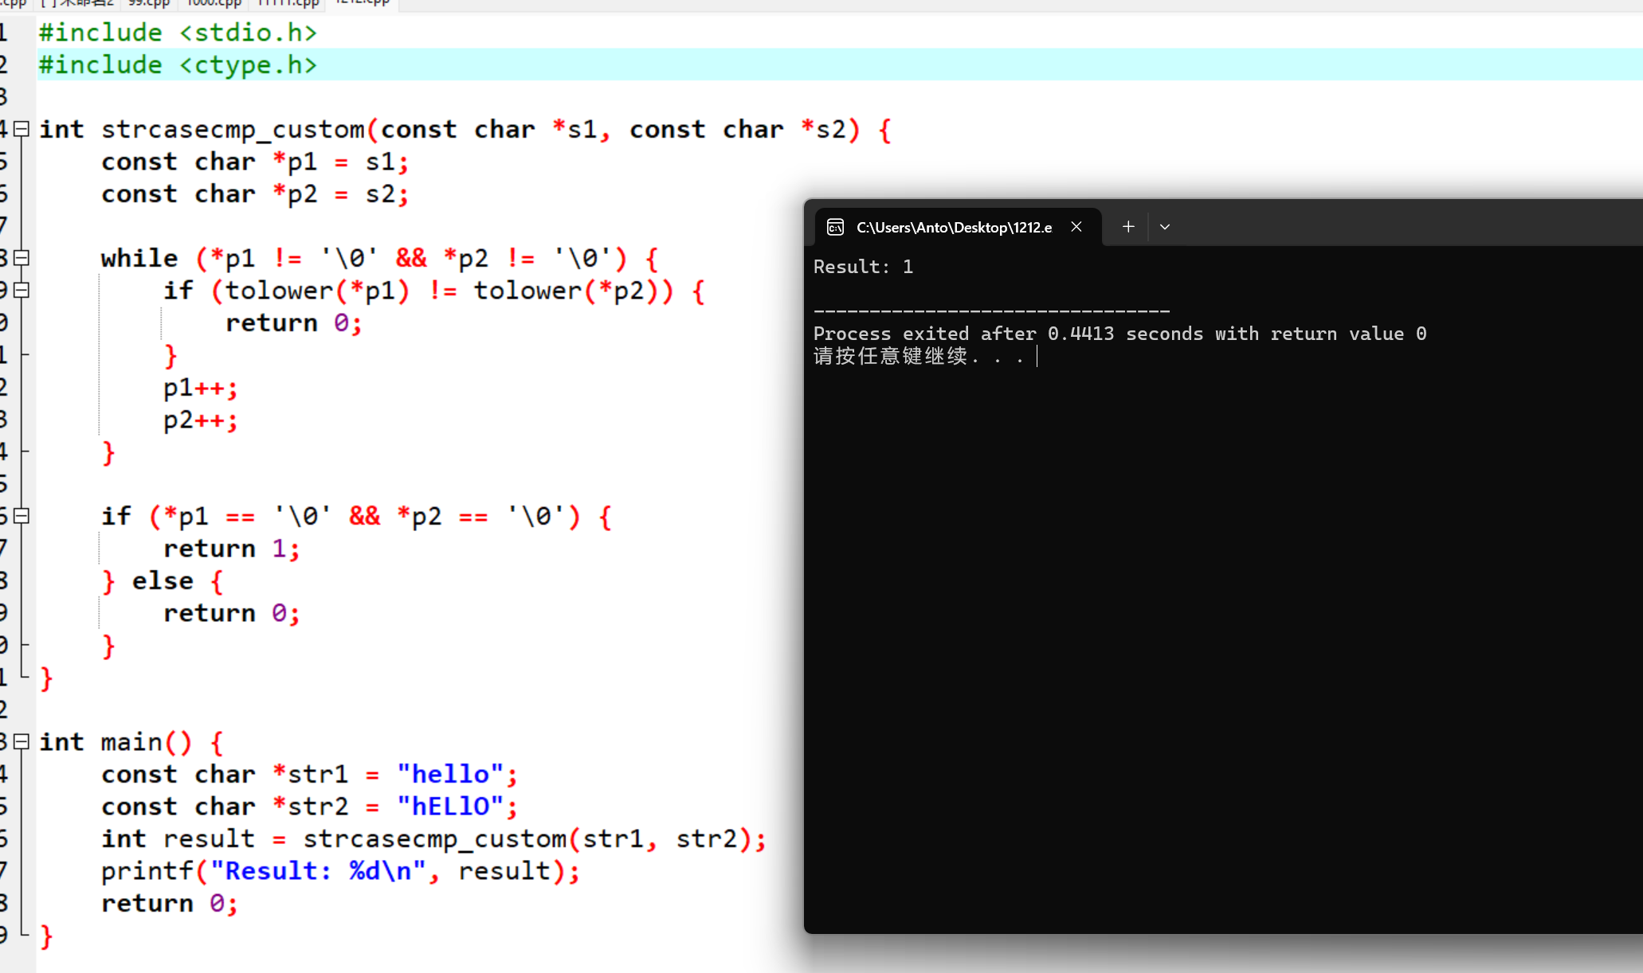This screenshot has height=973, width=1643.
Task: Close the 1212.exe terminal tab
Action: click(x=1076, y=227)
